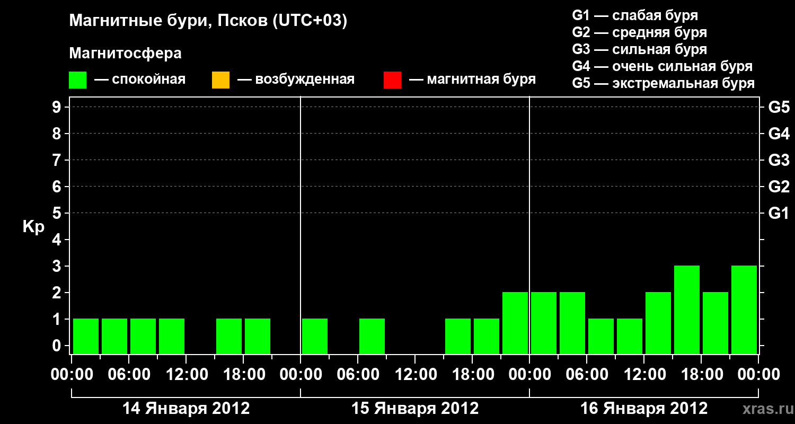The height and width of the screenshot is (424, 795).
Task: Click the G1 label on the right axis
Action: pos(779,213)
